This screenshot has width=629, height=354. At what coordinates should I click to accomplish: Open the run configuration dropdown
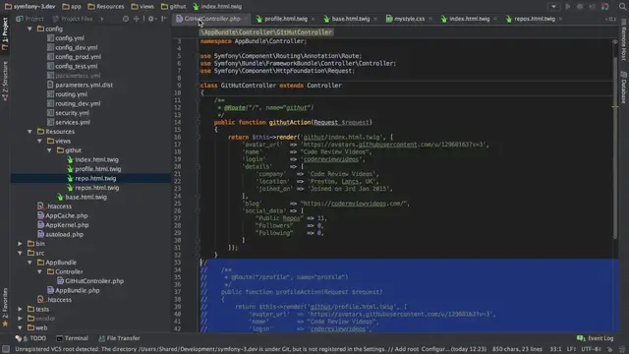[x=553, y=7]
